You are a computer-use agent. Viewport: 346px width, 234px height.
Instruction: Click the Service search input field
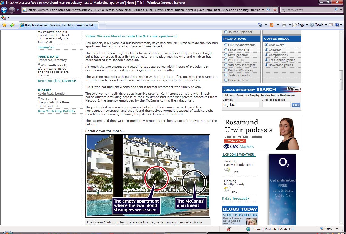[x=240, y=105]
